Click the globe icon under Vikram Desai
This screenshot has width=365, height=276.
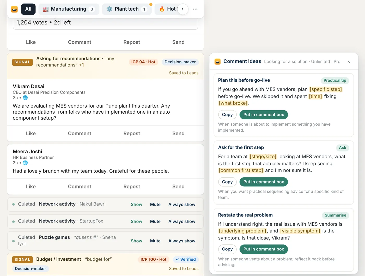(x=25, y=98)
